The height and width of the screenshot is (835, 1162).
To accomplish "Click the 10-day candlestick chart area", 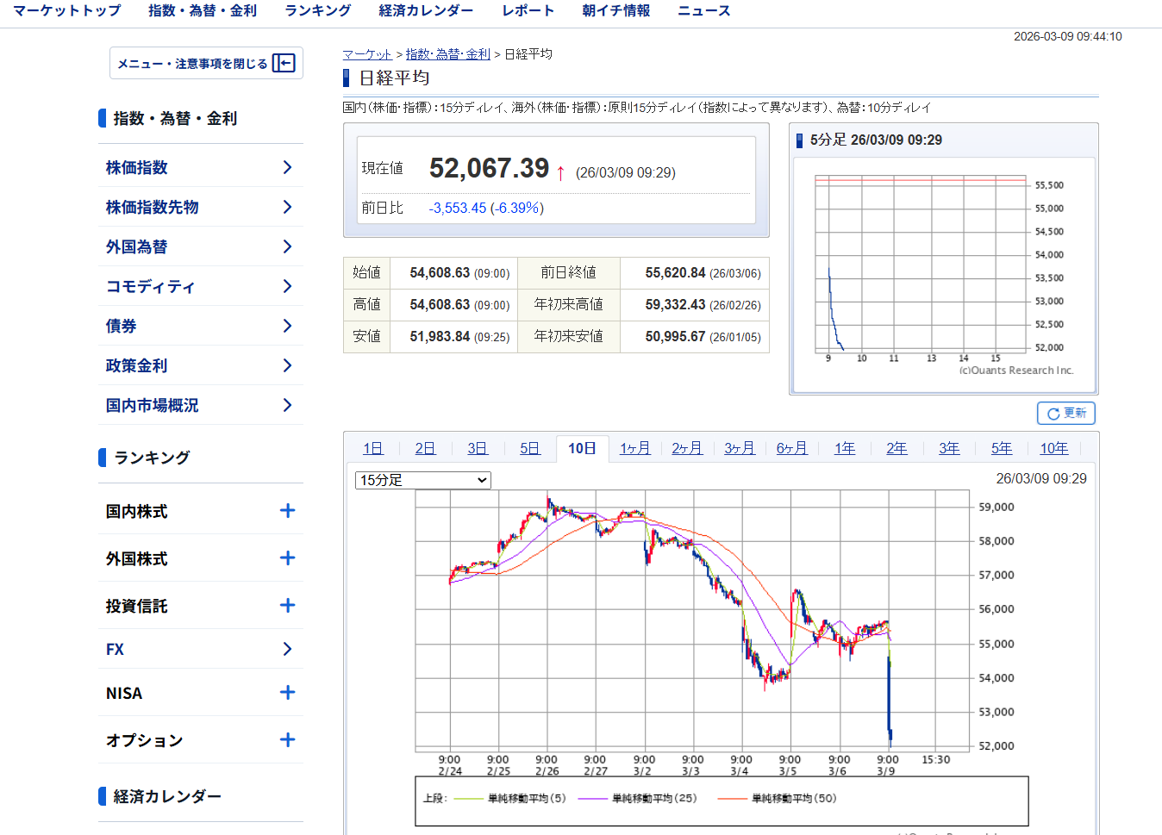I will (692, 620).
